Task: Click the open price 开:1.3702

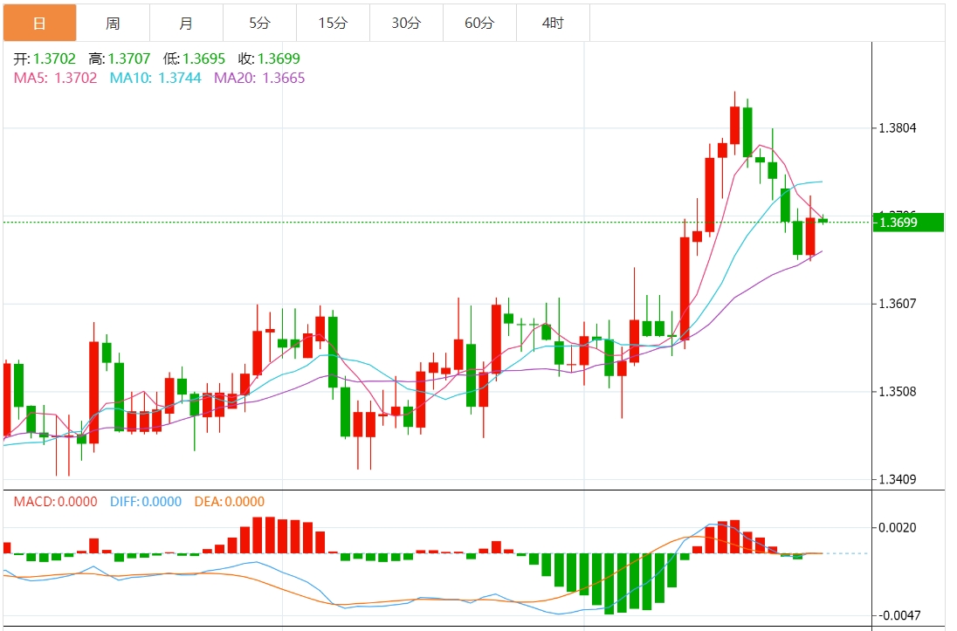Action: tap(45, 58)
